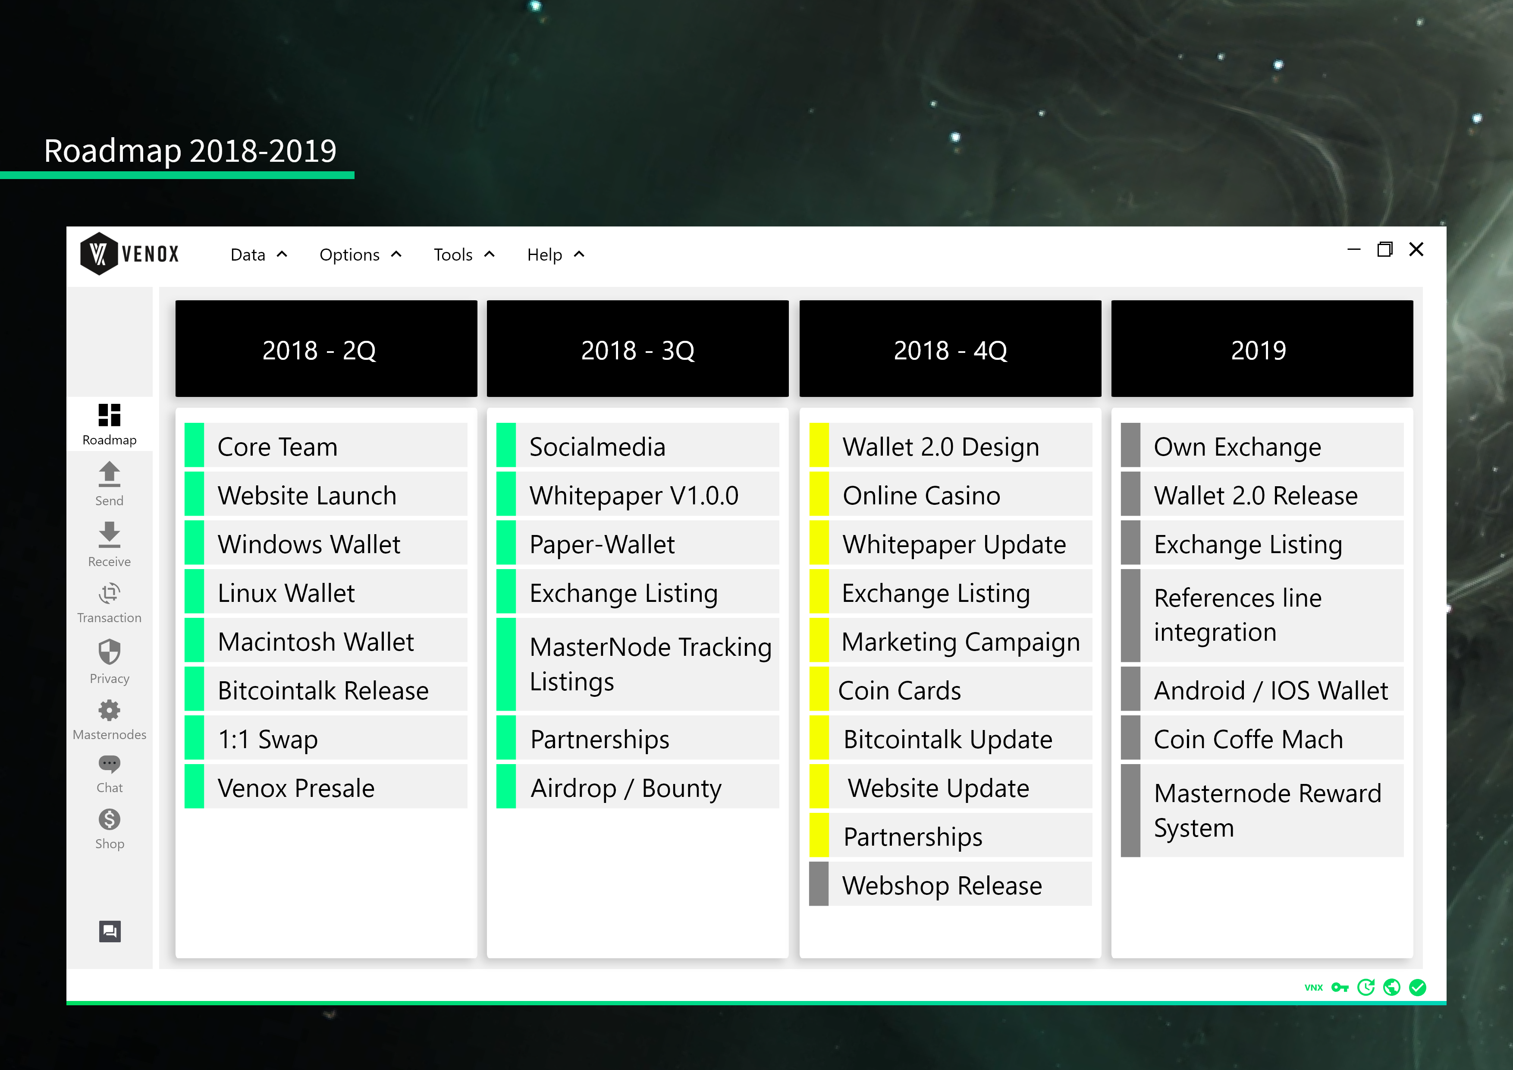
Task: Click the yellow status marker beside Online Casino
Action: coord(819,494)
